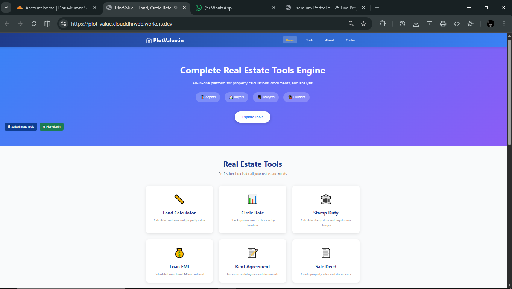The height and width of the screenshot is (289, 512).
Task: Open the downloads icon in toolbar
Action: (416, 24)
